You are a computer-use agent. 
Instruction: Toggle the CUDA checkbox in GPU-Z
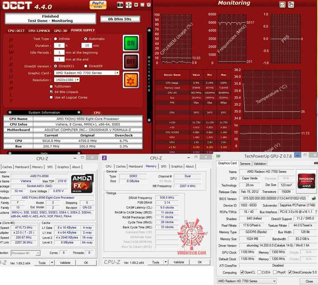[x=259, y=272]
